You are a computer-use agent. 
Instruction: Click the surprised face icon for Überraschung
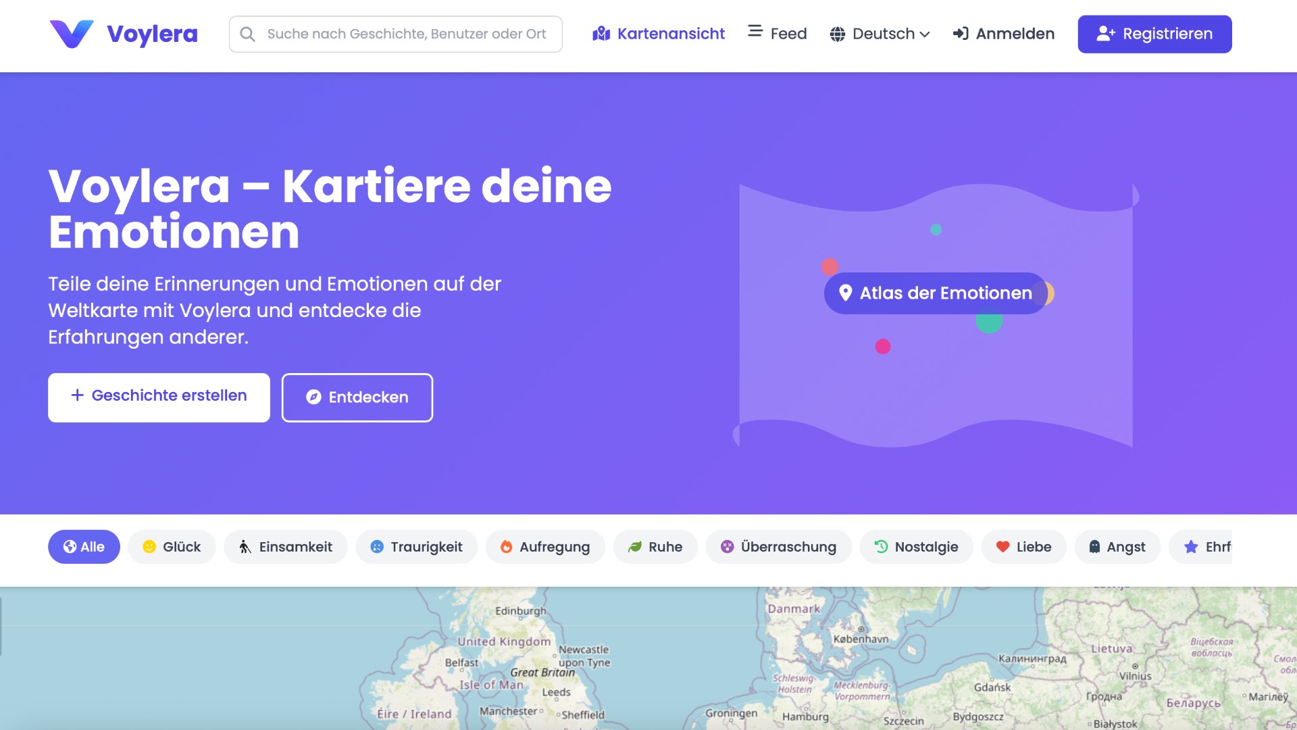[x=727, y=547]
